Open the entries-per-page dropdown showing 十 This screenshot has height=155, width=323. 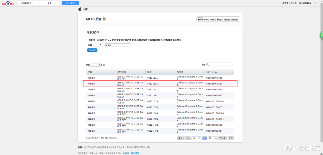click(95, 65)
